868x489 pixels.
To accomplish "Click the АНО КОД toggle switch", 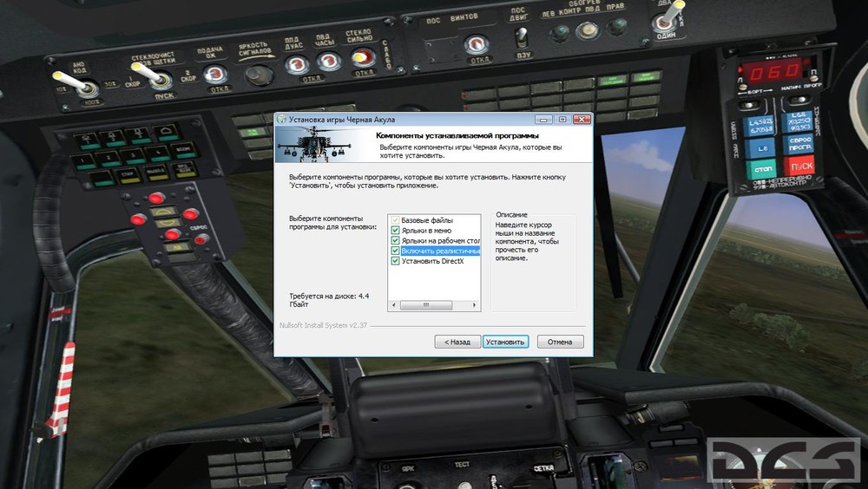I will click(x=75, y=83).
